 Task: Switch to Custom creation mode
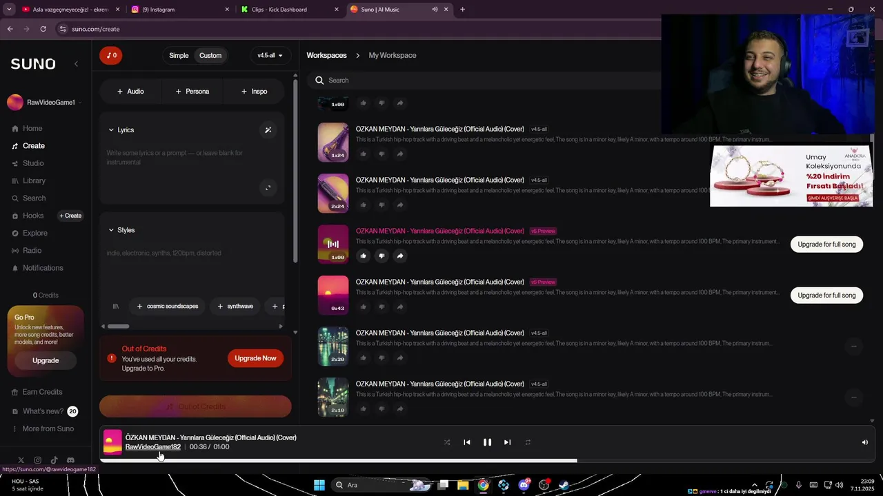(210, 56)
